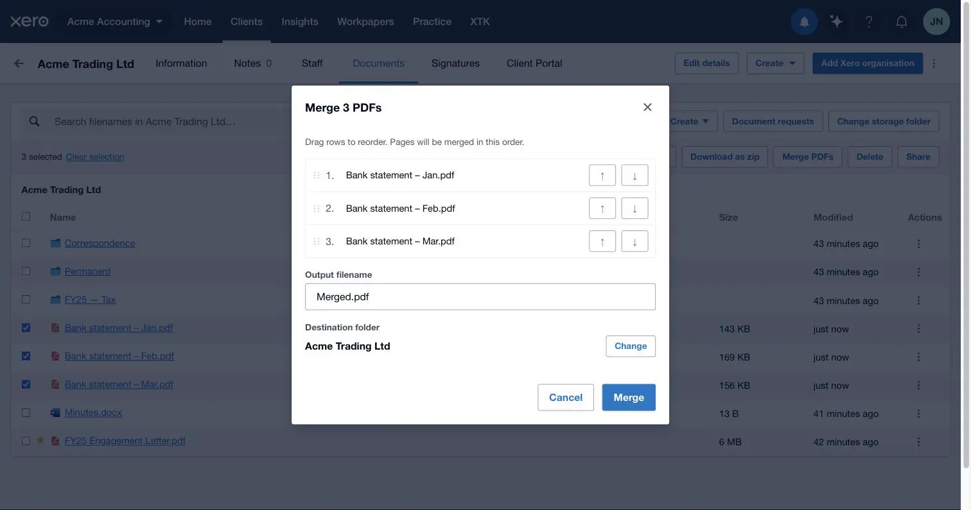Screen dimensions: 971x510
Task: Move Bank statement – Mar.pdf down
Action: click(x=634, y=241)
